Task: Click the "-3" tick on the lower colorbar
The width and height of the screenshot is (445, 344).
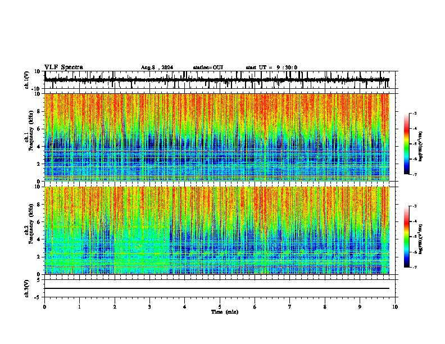Action: click(414, 206)
